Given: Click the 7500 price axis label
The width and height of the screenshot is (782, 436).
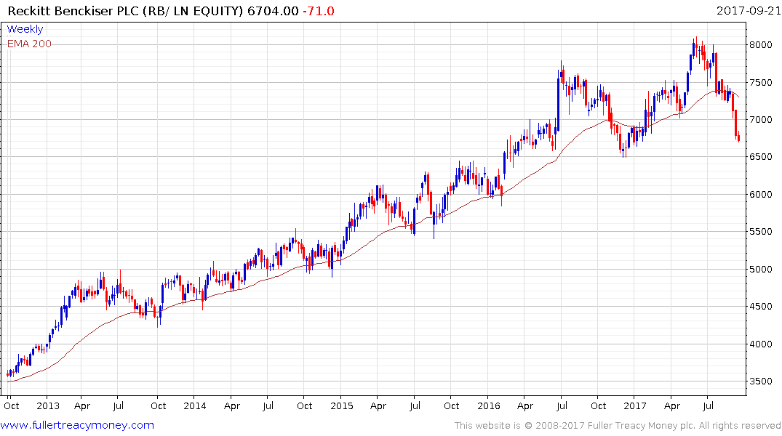Looking at the screenshot, I should point(761,82).
